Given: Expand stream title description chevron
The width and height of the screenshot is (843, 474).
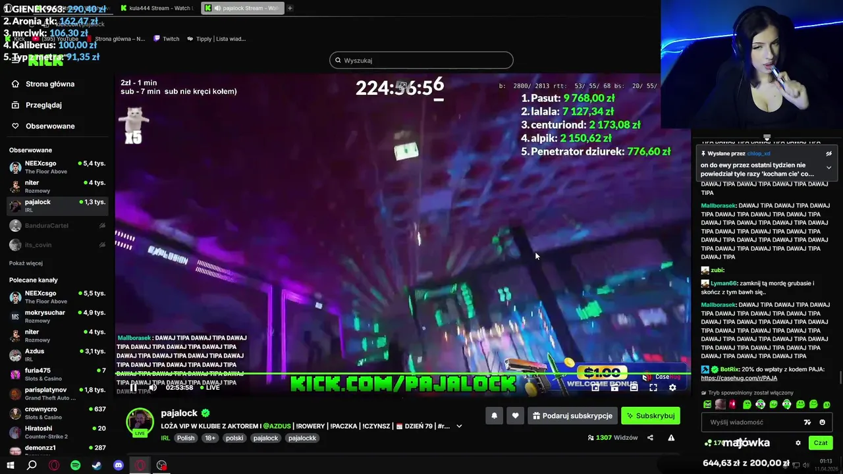Looking at the screenshot, I should (x=459, y=426).
